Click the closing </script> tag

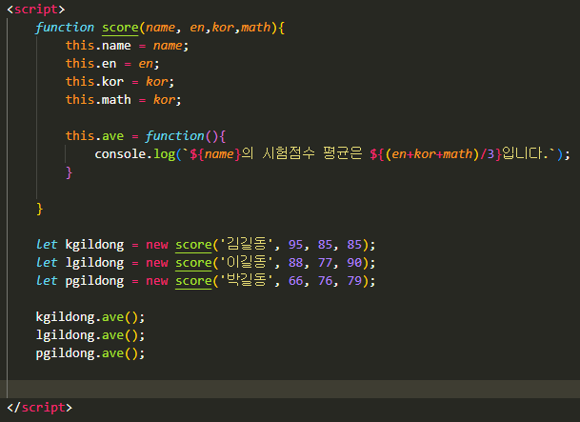pos(40,407)
